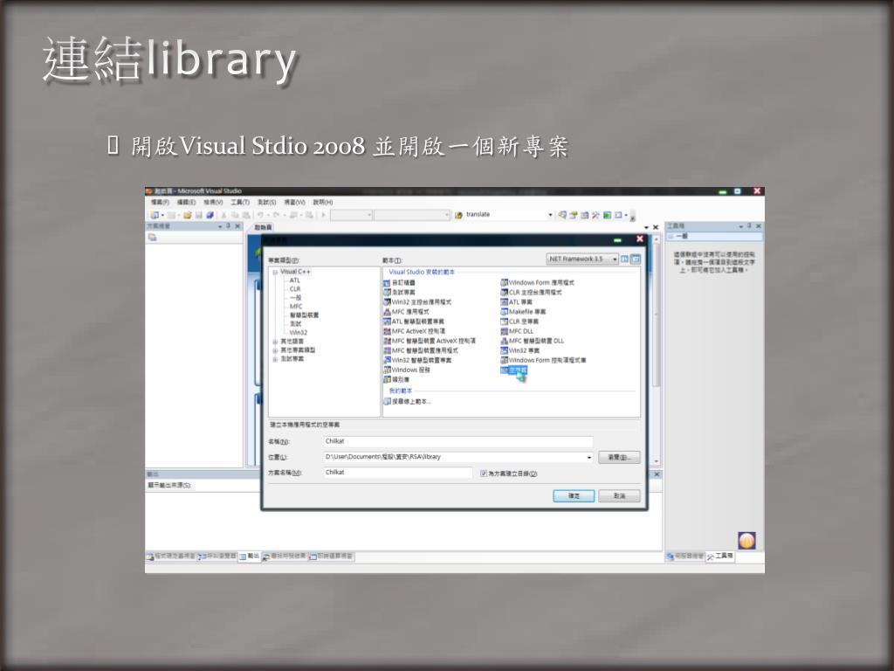Select the ATL 智慧型裝置專案 template
This screenshot has width=894, height=671.
pos(414,322)
